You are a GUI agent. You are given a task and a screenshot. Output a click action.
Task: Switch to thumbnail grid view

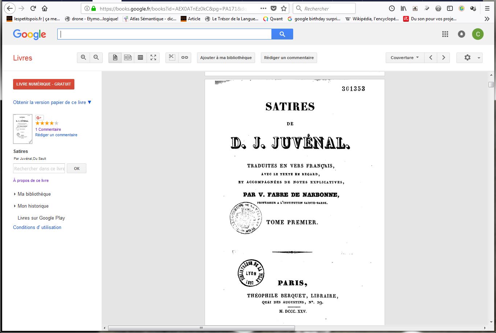pyautogui.click(x=140, y=58)
